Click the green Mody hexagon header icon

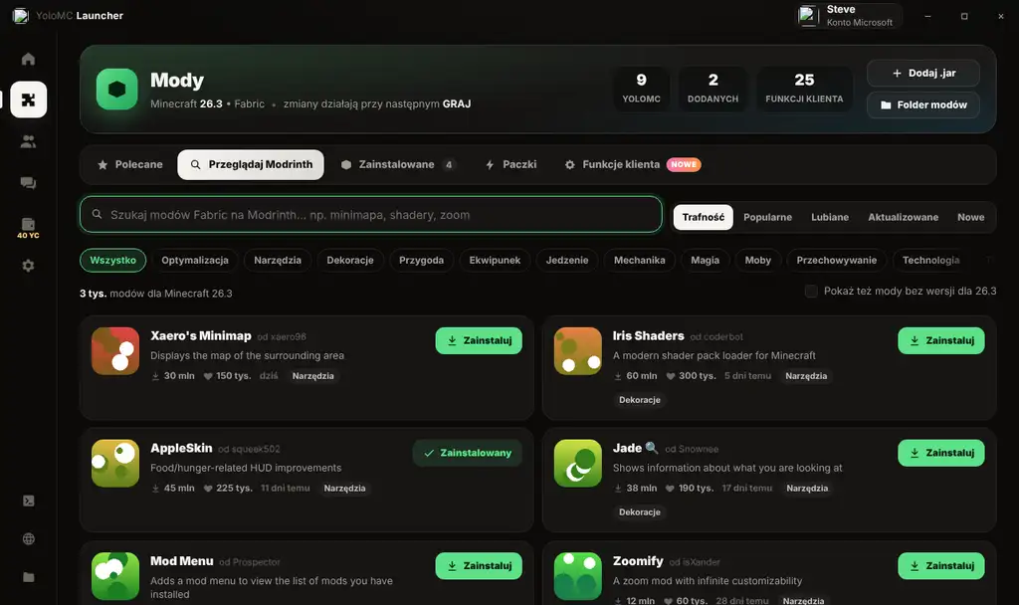pos(117,89)
